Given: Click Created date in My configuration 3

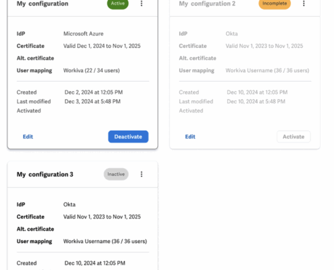Looking at the screenshot, I should (94, 263).
